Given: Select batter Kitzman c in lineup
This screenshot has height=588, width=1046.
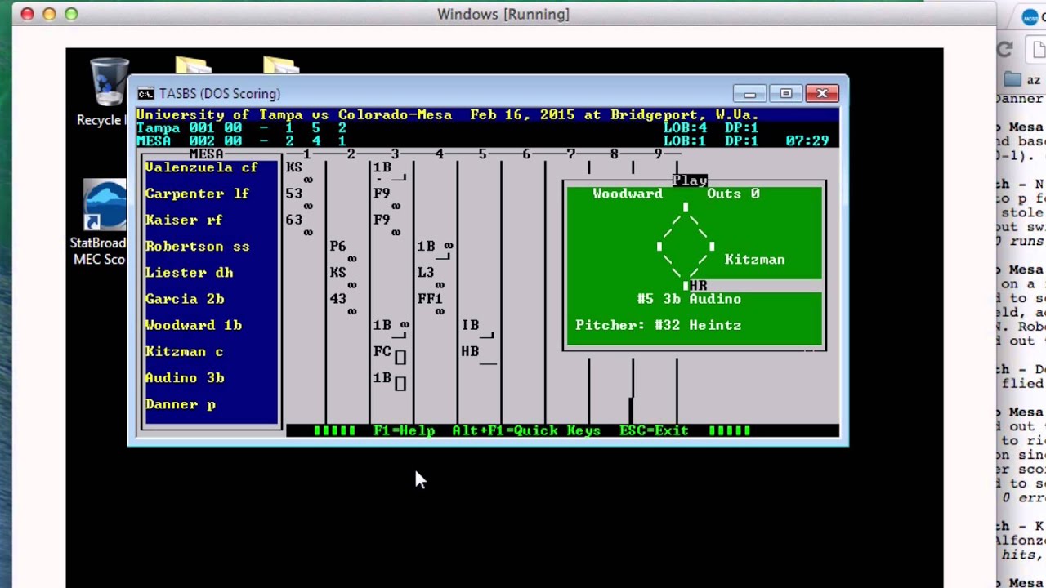Looking at the screenshot, I should pos(184,351).
